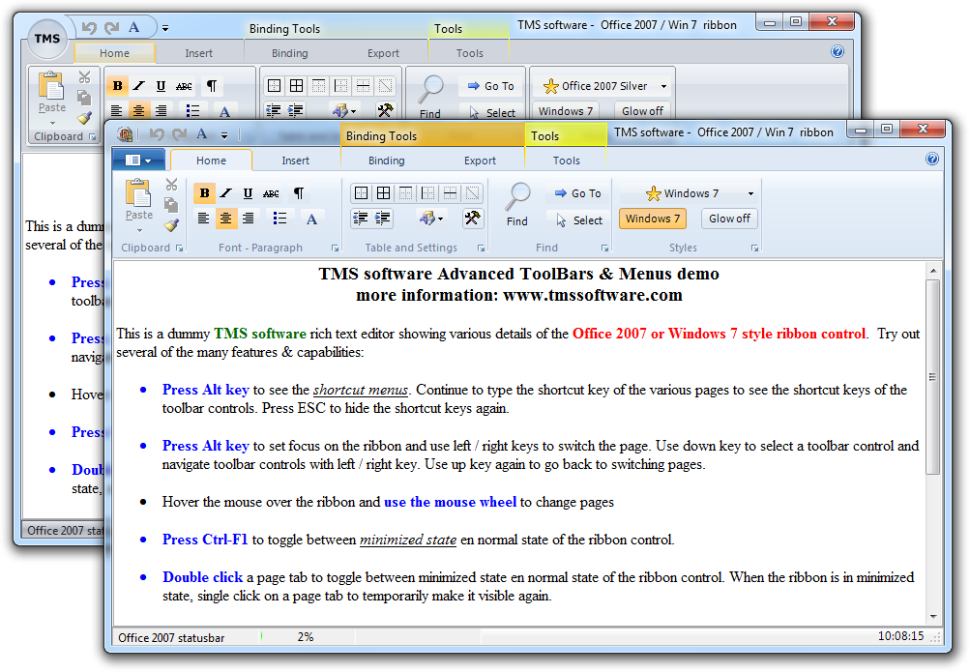
Task: Click Undo in the back window quick access toolbar
Action: (89, 27)
